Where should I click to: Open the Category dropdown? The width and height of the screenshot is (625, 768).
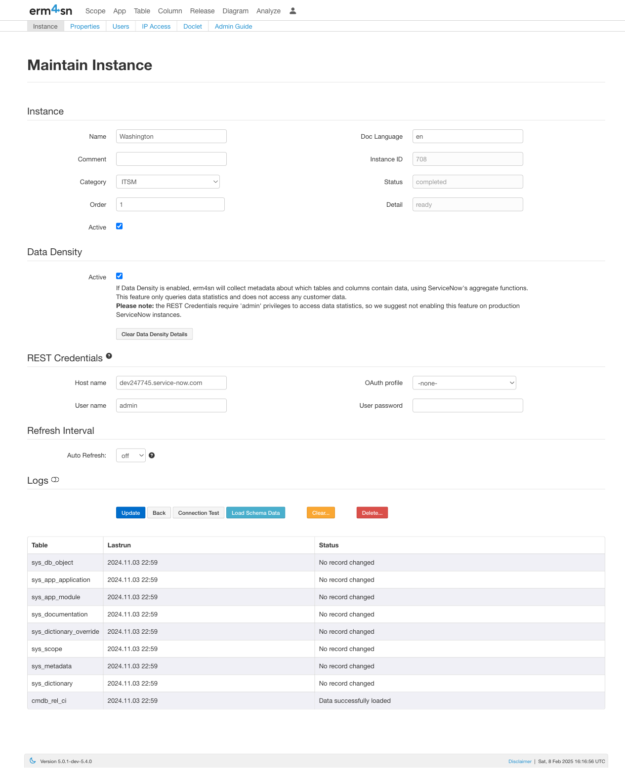(167, 182)
